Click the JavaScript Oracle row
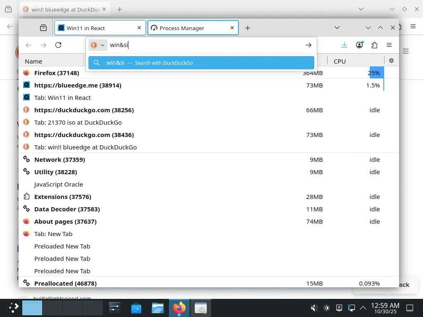Image resolution: width=423 pixels, height=317 pixels. 209,185
